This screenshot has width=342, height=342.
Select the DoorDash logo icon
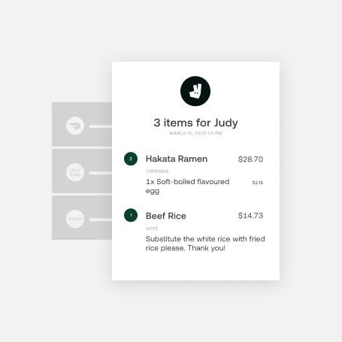pyautogui.click(x=75, y=126)
